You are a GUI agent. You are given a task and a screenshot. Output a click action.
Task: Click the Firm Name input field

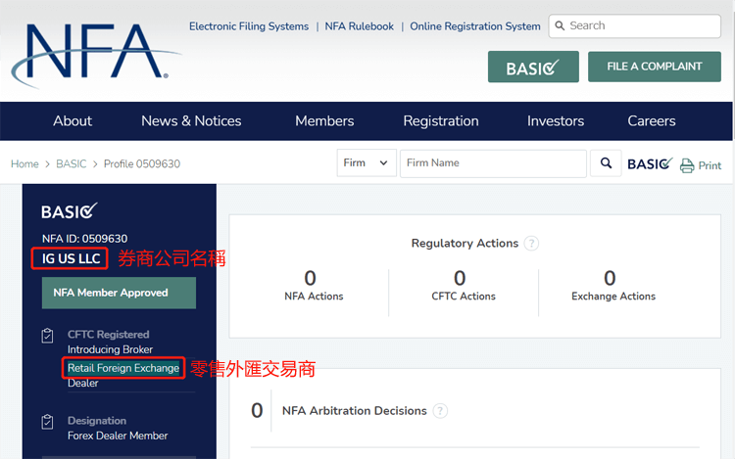492,163
